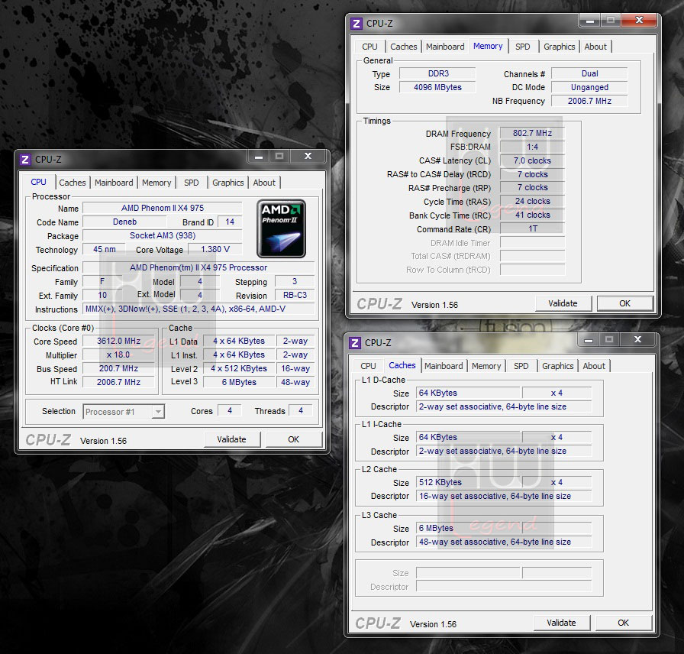Click OK in the Memory window
The height and width of the screenshot is (654, 684).
[624, 303]
